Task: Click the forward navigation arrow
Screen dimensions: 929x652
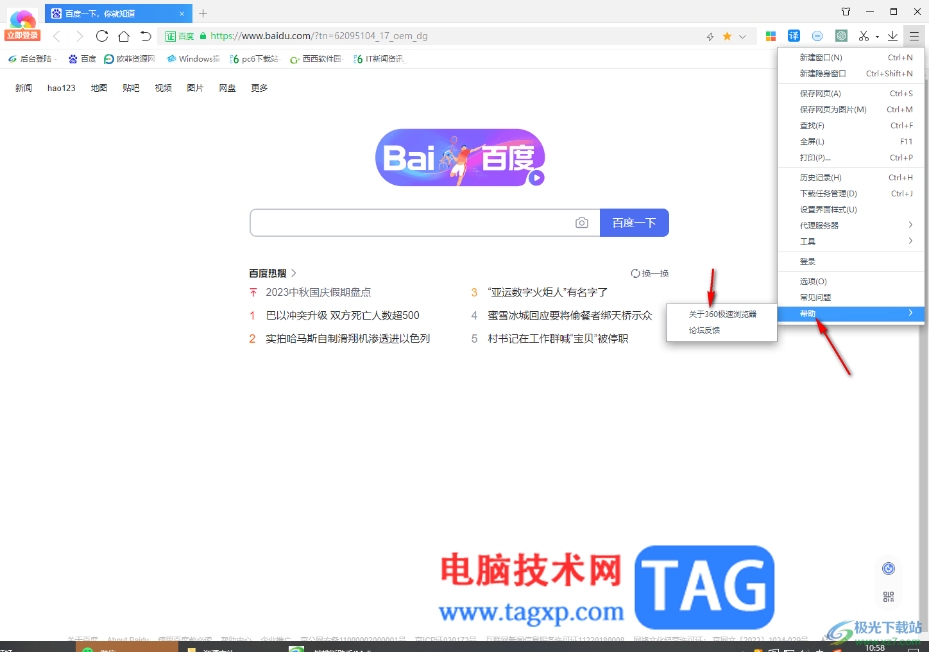Action: click(80, 36)
